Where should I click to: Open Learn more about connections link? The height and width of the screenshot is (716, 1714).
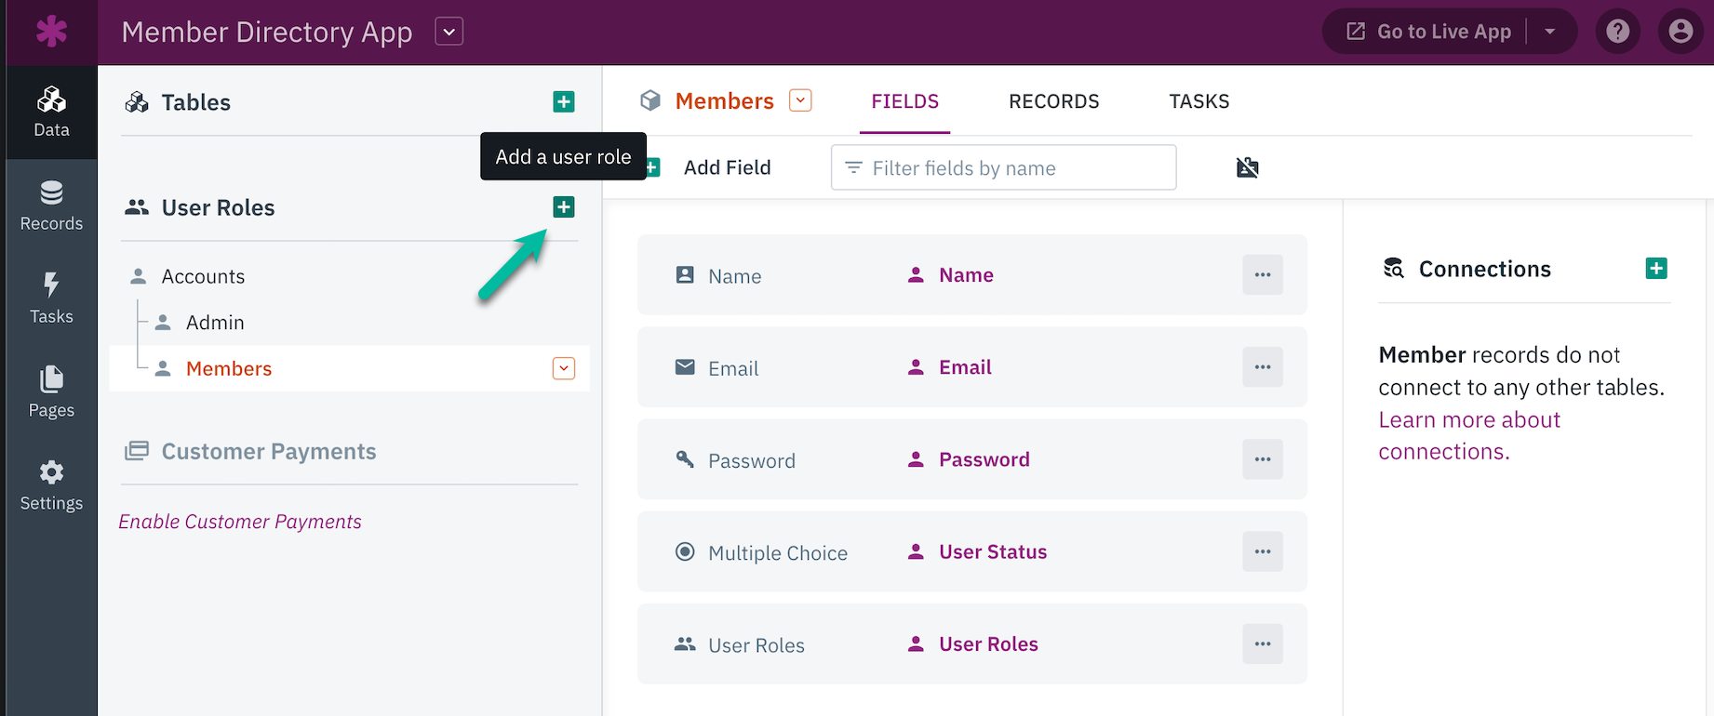point(1469,435)
